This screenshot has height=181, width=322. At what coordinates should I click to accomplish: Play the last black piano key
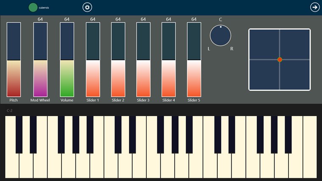288,135
